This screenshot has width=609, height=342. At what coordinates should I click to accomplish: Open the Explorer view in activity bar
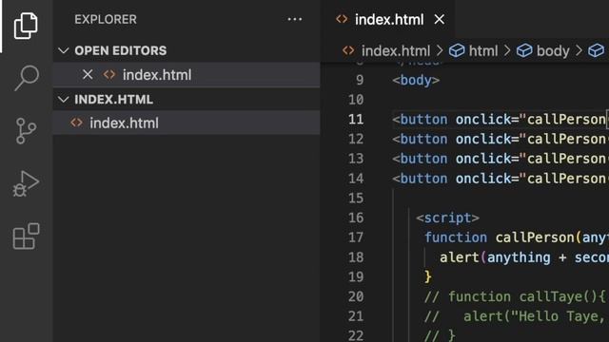tap(26, 26)
